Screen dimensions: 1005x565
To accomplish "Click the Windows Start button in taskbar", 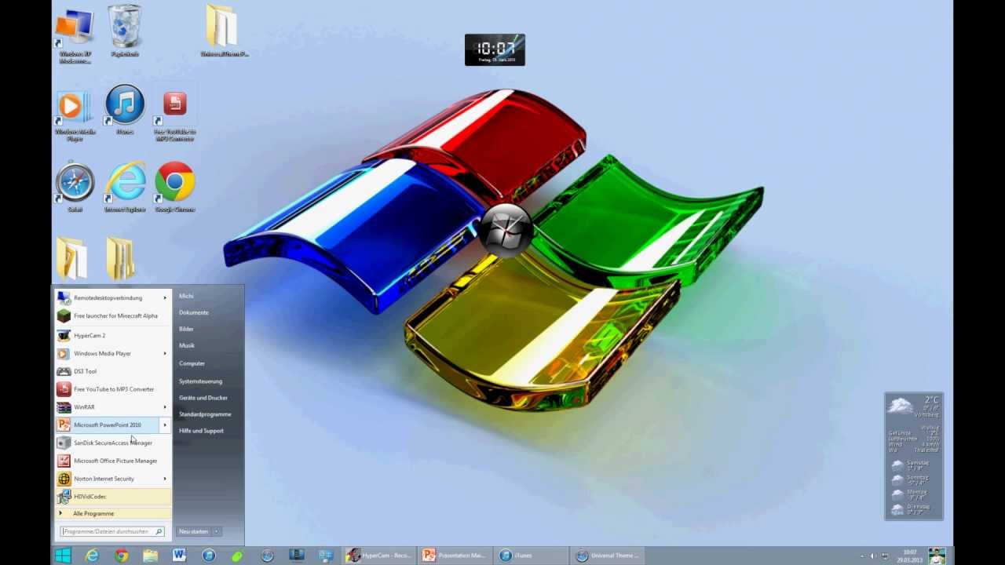I will pos(63,556).
